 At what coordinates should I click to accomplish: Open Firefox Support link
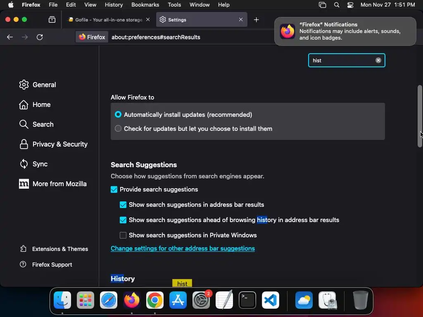[x=46, y=265]
